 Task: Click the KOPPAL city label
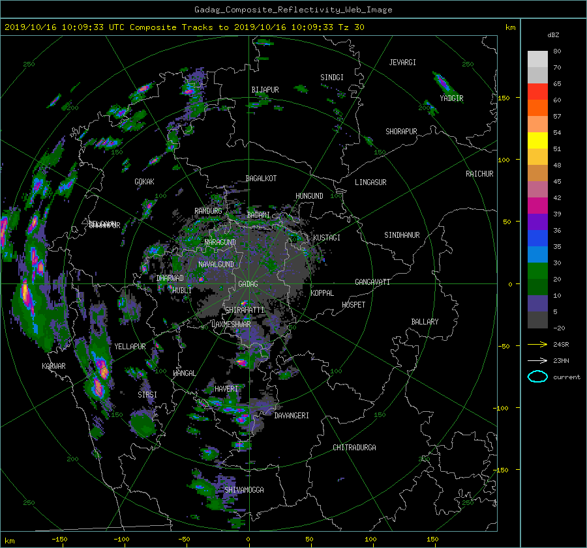point(322,293)
